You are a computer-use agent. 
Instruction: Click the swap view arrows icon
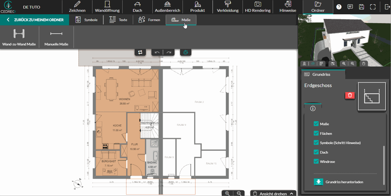[140, 52]
